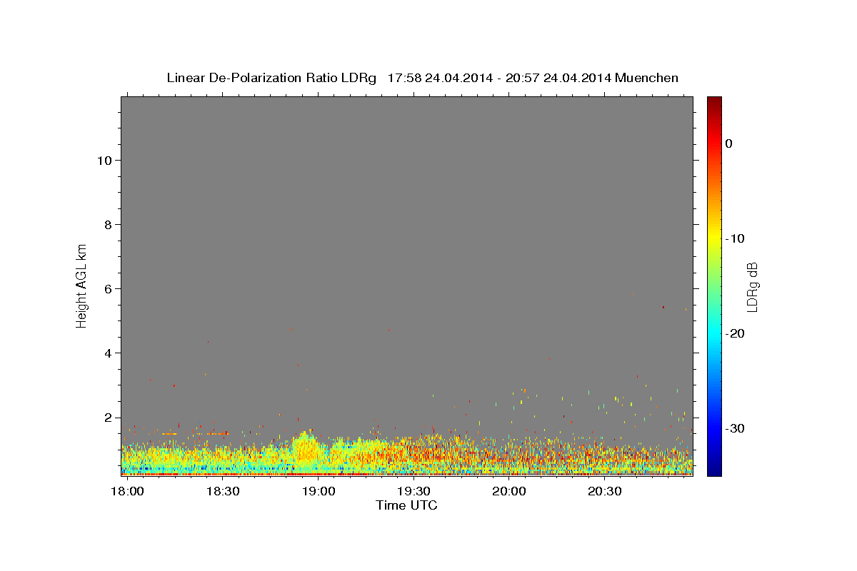Click the Time UTC axis title

(x=406, y=506)
